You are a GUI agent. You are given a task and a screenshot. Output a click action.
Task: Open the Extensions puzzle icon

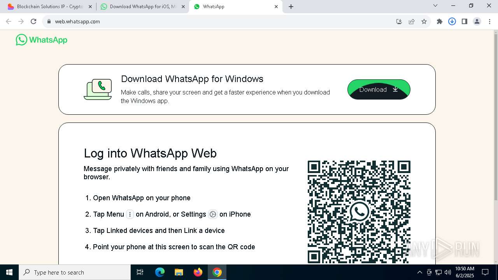pyautogui.click(x=440, y=21)
